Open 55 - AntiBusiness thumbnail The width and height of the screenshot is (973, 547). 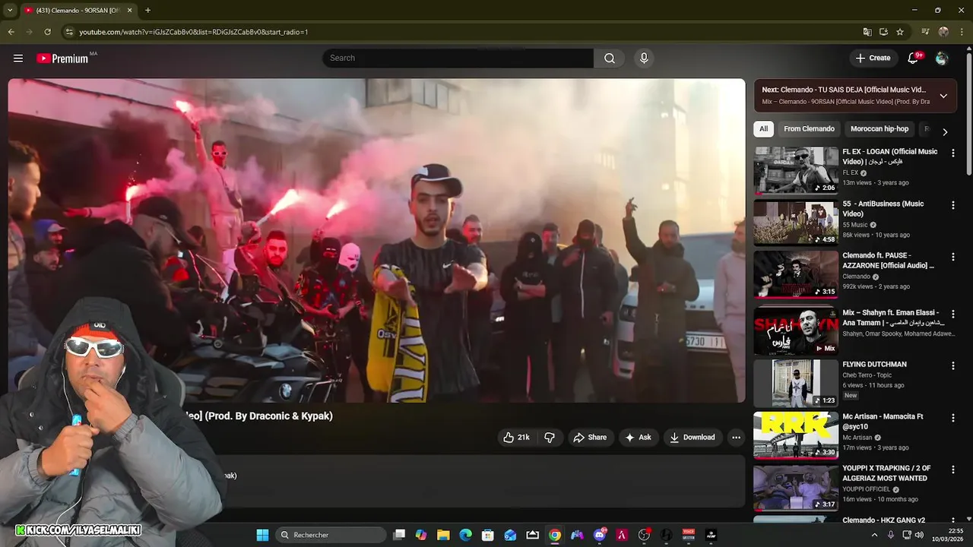click(796, 223)
